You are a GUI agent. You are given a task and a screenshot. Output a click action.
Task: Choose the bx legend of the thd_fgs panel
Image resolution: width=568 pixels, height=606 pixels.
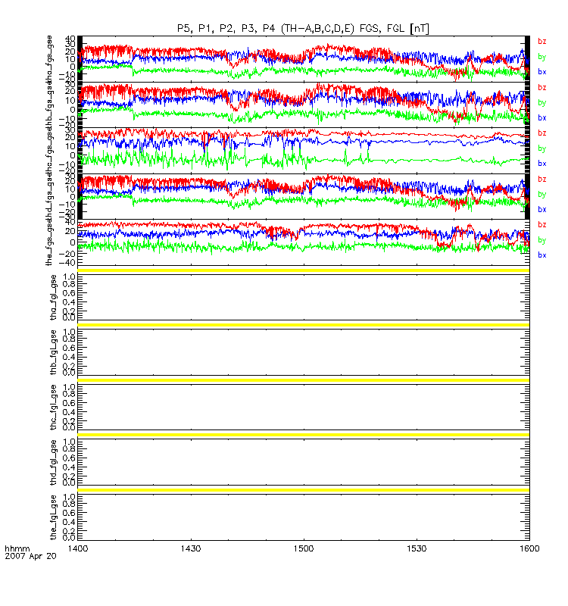(542, 209)
